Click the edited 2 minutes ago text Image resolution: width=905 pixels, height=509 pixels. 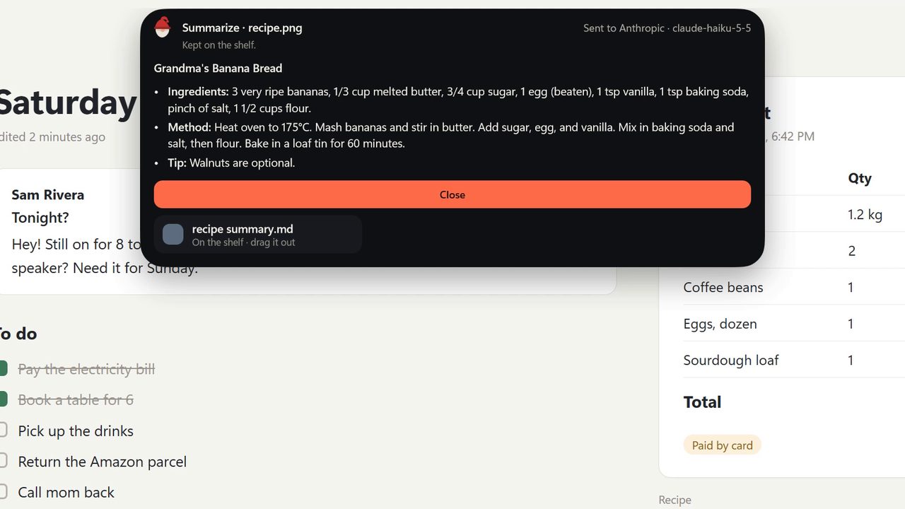click(x=52, y=137)
